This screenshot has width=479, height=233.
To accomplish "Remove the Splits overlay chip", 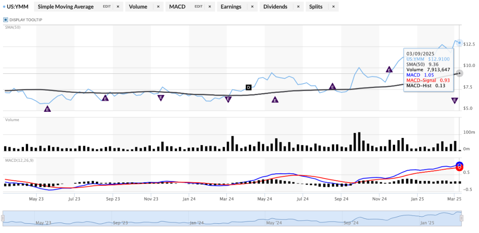I will 333,7.
